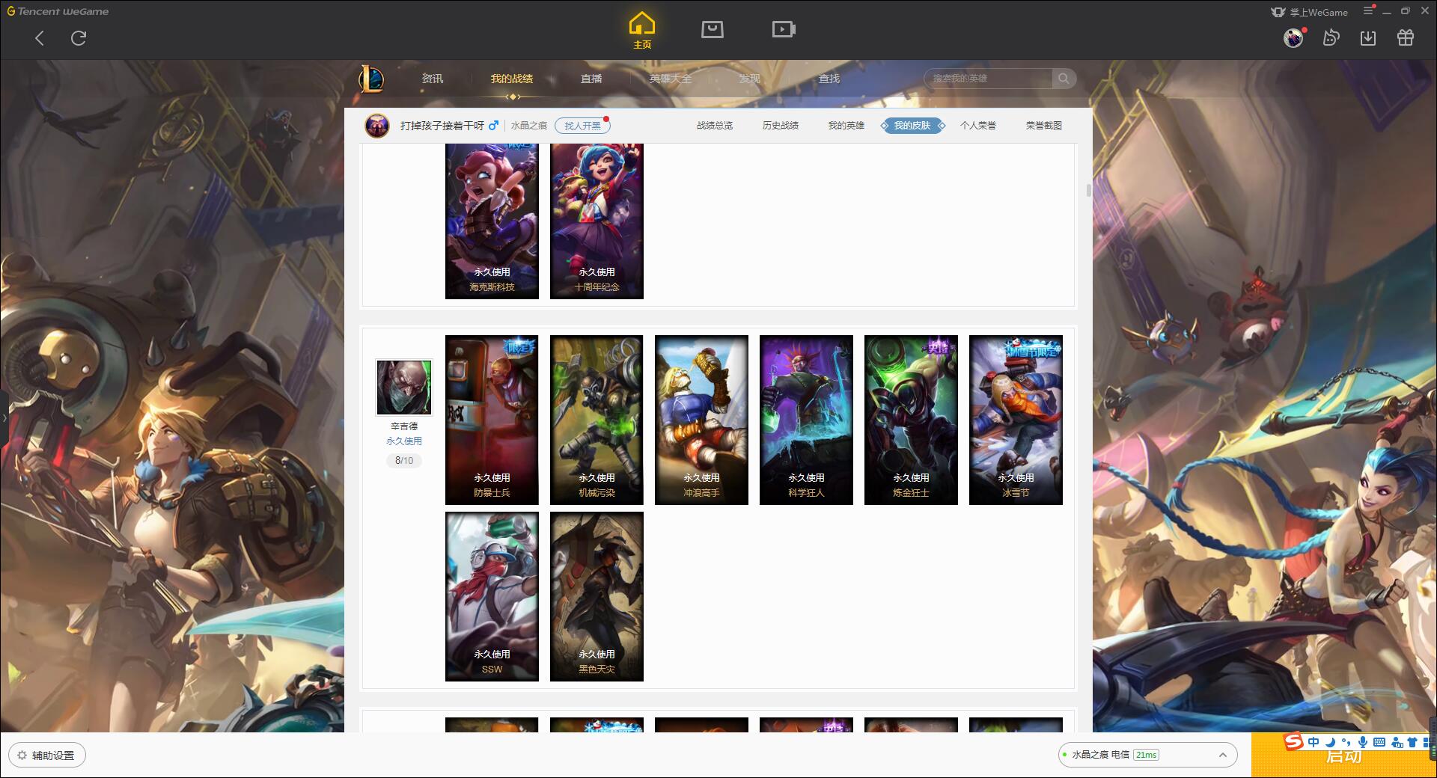This screenshot has height=778, width=1437.
Task: Open the 历史战绩 sub-tab
Action: (781, 126)
